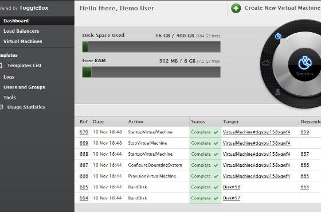Click the small blue pie icon on dial ring

coord(278,36)
